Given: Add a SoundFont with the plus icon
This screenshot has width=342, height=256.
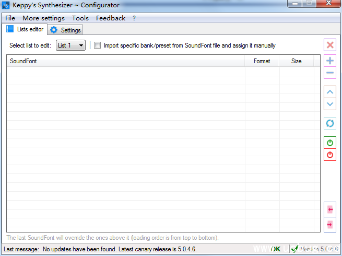Looking at the screenshot, I should (330, 61).
